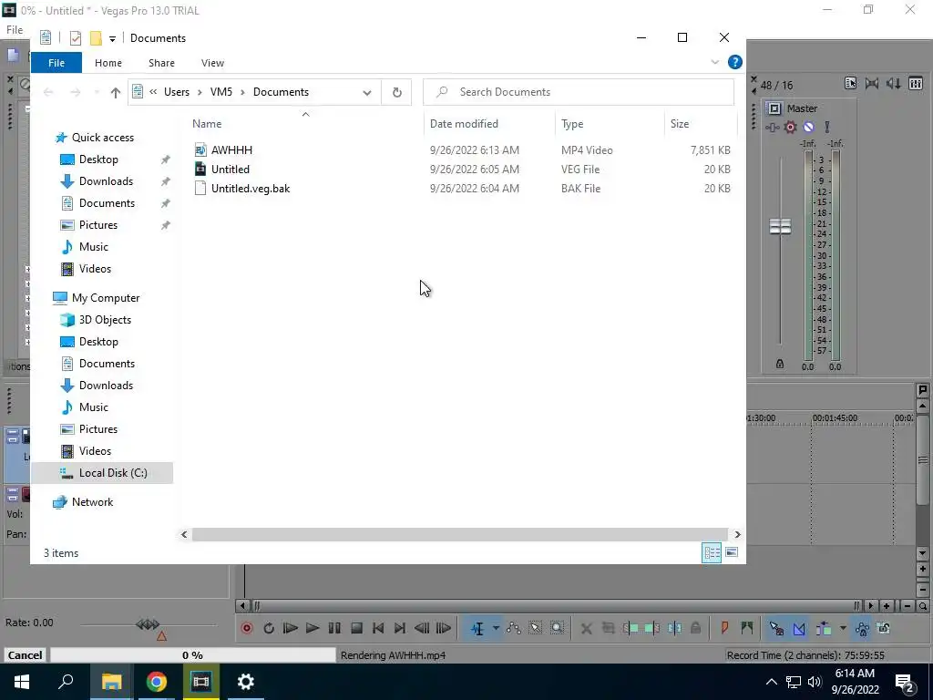Click the Go to Start transport button
933x700 pixels.
click(x=378, y=628)
